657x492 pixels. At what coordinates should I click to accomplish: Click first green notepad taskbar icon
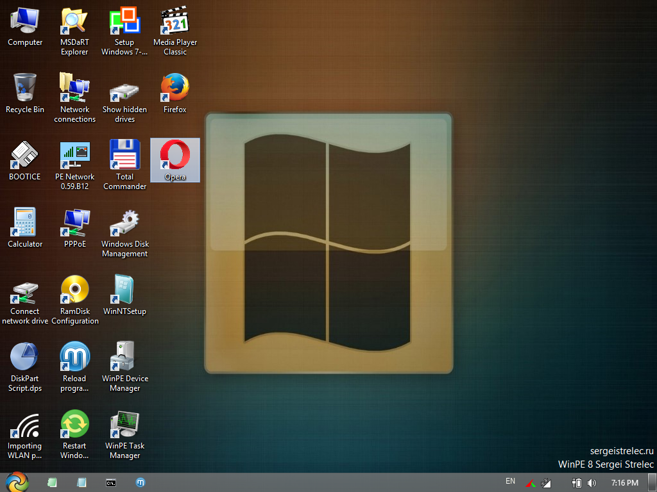tap(52, 482)
